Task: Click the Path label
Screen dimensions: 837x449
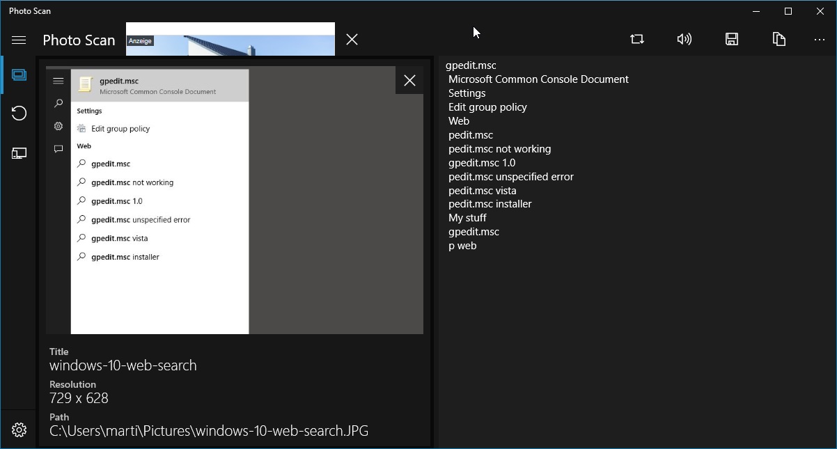Action: [x=59, y=417]
